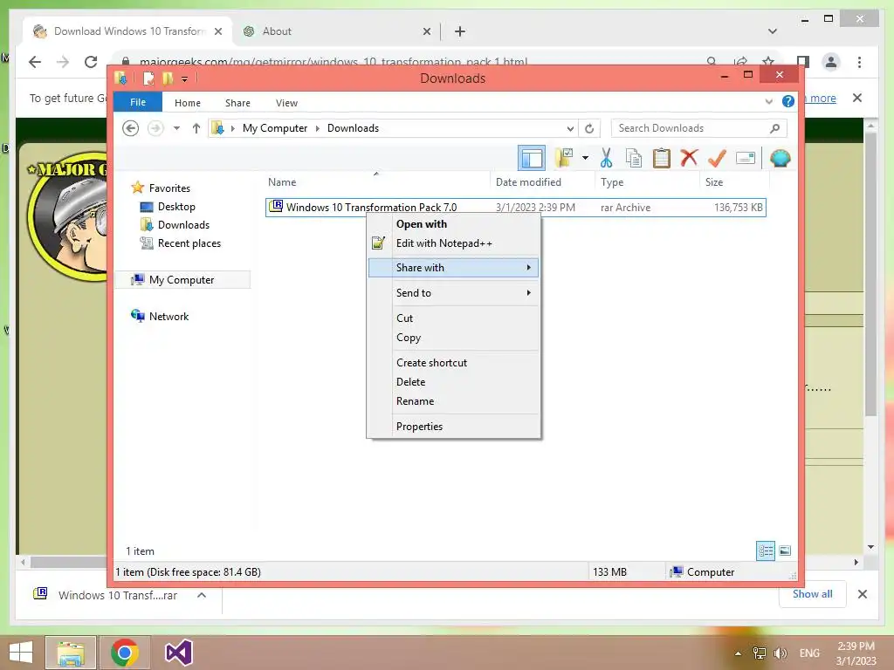This screenshot has width=894, height=670.
Task: Open Visual Studio from taskbar
Action: pos(178,653)
